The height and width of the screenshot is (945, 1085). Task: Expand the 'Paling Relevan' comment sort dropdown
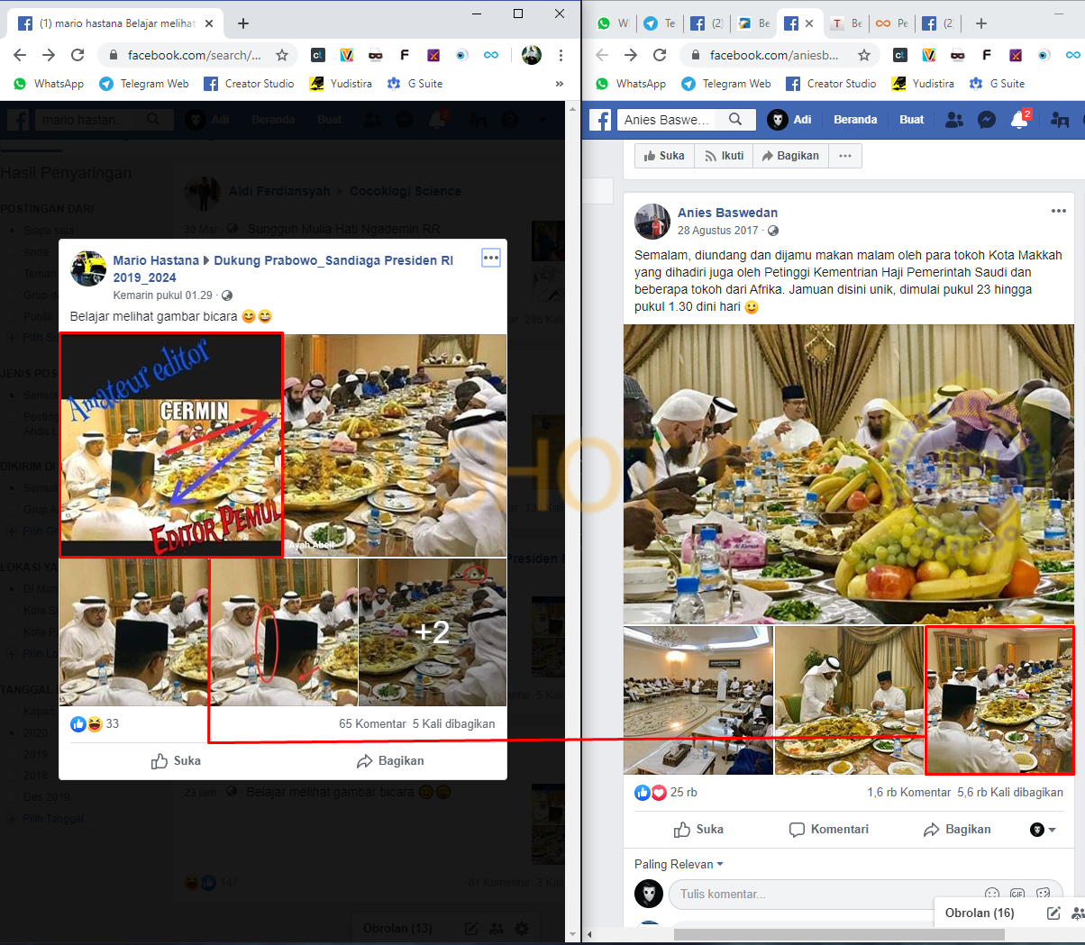tap(679, 865)
